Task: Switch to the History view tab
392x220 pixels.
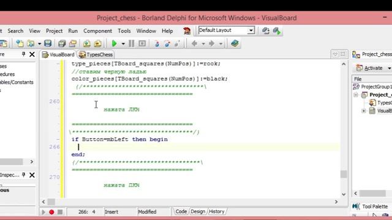Action: point(216,211)
